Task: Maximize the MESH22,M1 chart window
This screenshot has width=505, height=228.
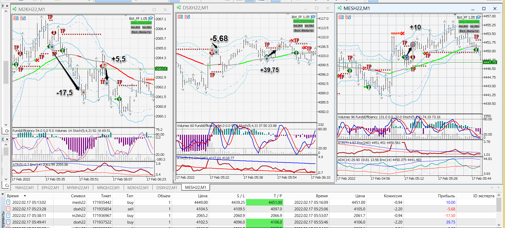Action: 484,8
